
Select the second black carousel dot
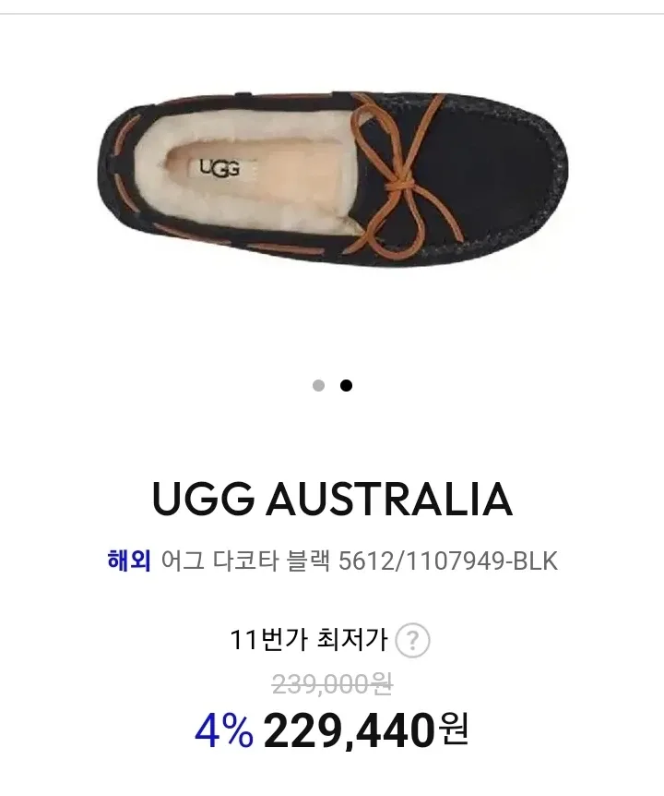(x=346, y=386)
